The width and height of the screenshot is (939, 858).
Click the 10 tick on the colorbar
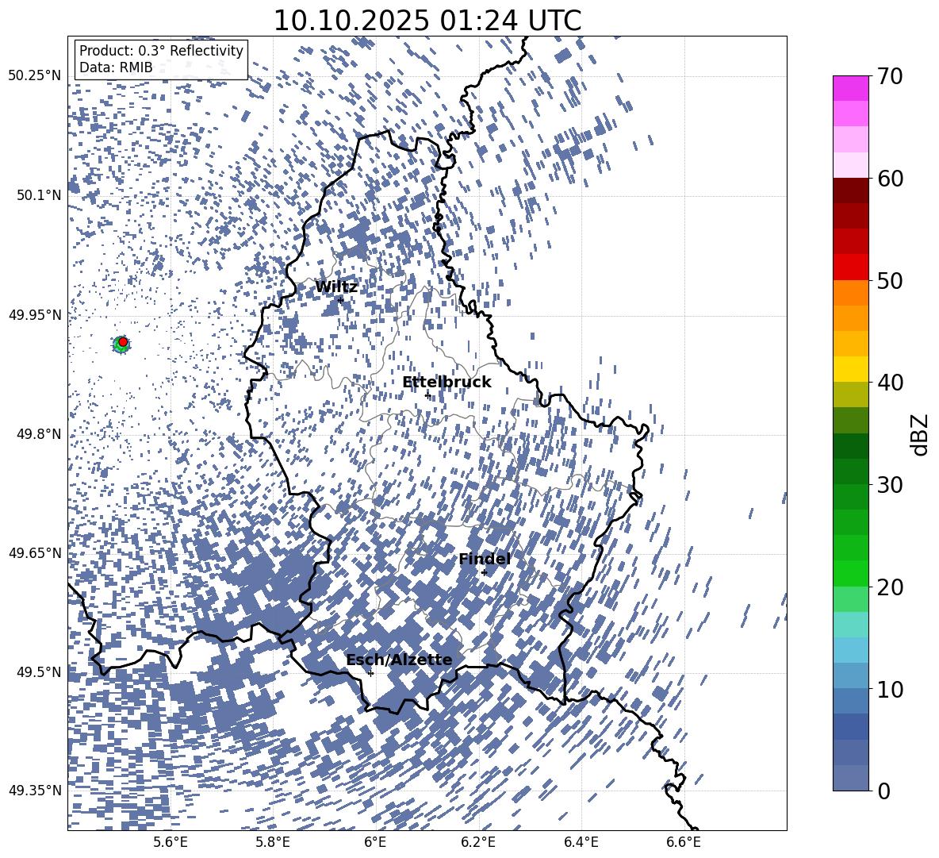pyautogui.click(x=890, y=689)
